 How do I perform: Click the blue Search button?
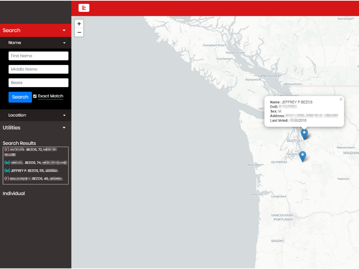coord(20,97)
